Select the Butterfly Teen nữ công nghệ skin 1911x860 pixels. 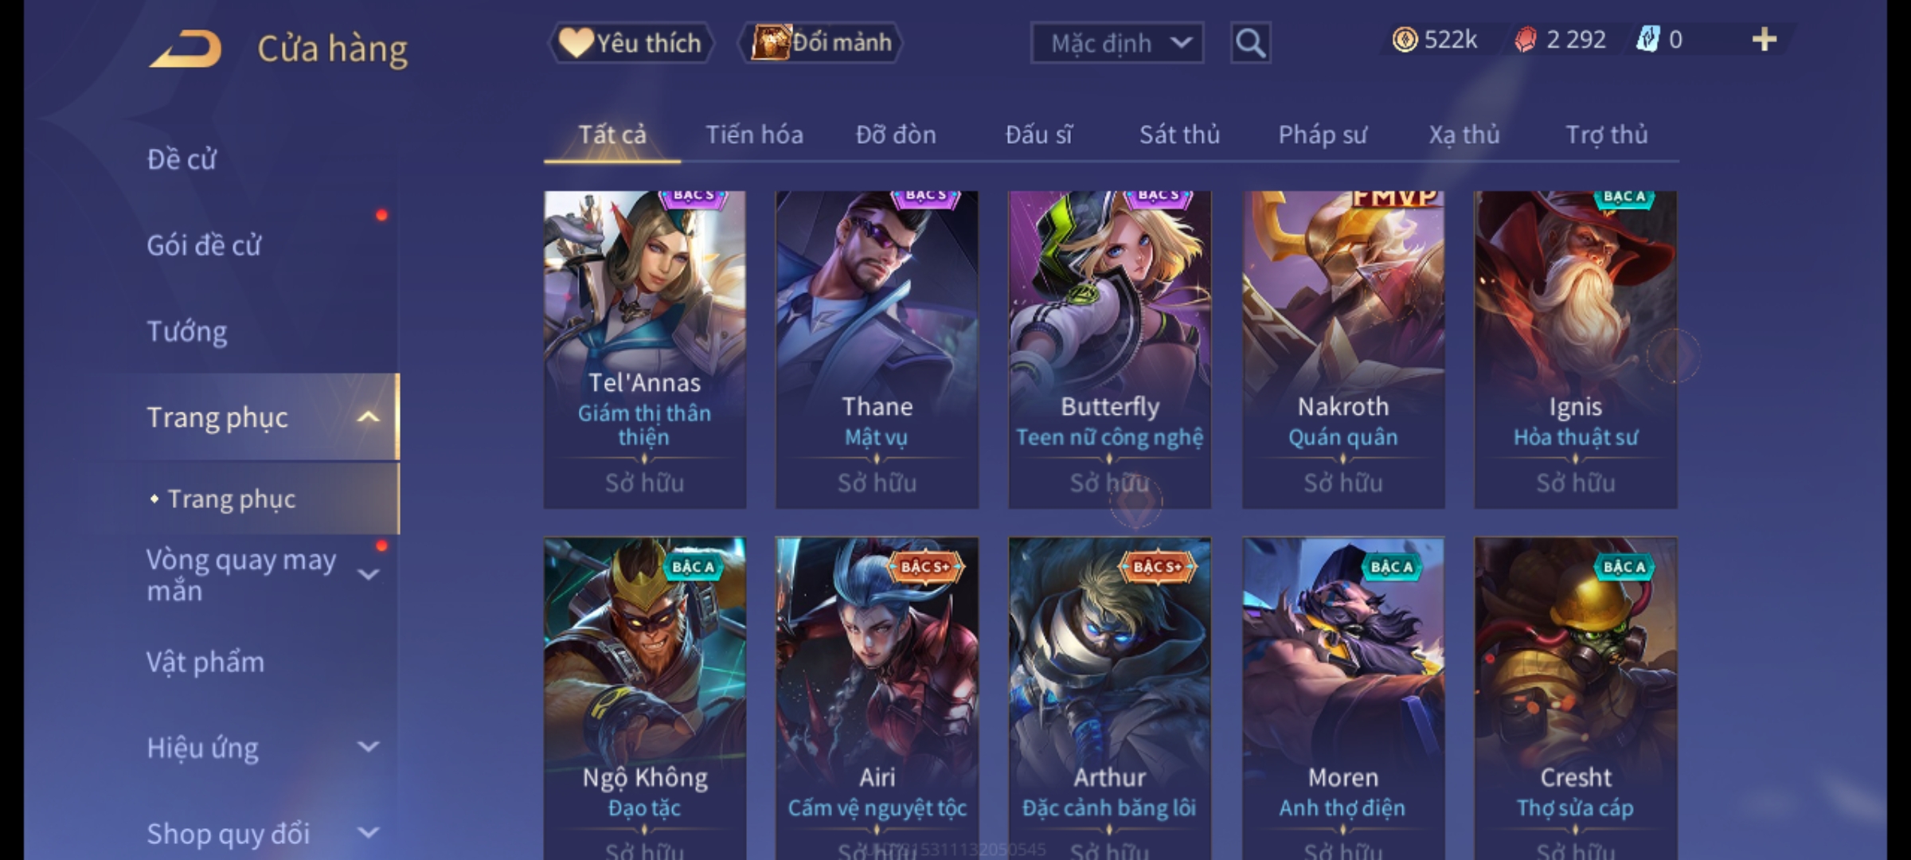point(1109,349)
